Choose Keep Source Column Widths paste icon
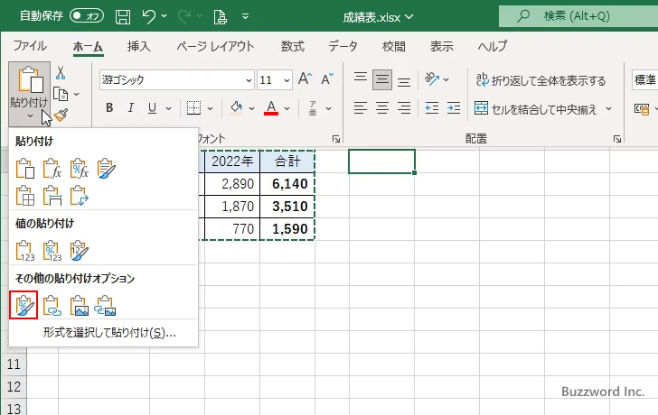This screenshot has width=658, height=415. pos(52,196)
